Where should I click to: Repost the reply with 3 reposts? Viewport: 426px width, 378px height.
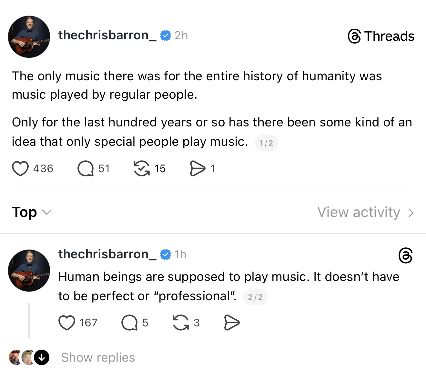(x=181, y=323)
